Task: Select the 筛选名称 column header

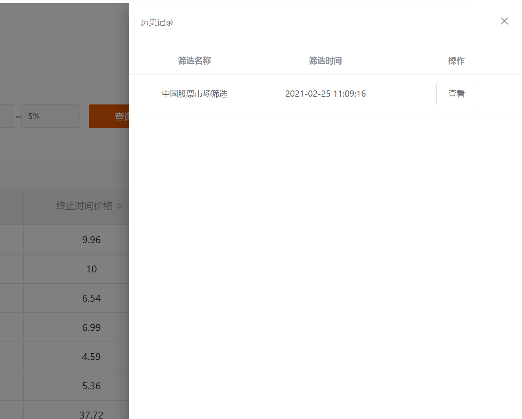Action: pyautogui.click(x=194, y=61)
